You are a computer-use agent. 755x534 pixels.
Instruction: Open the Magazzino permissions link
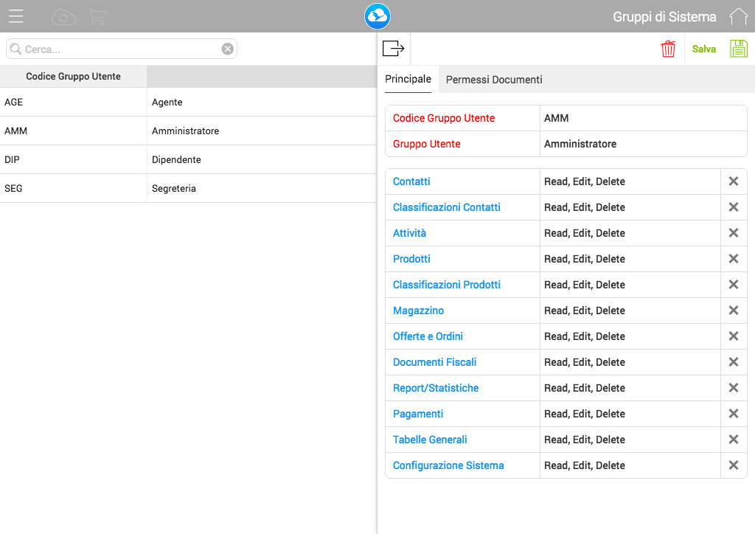pos(418,311)
